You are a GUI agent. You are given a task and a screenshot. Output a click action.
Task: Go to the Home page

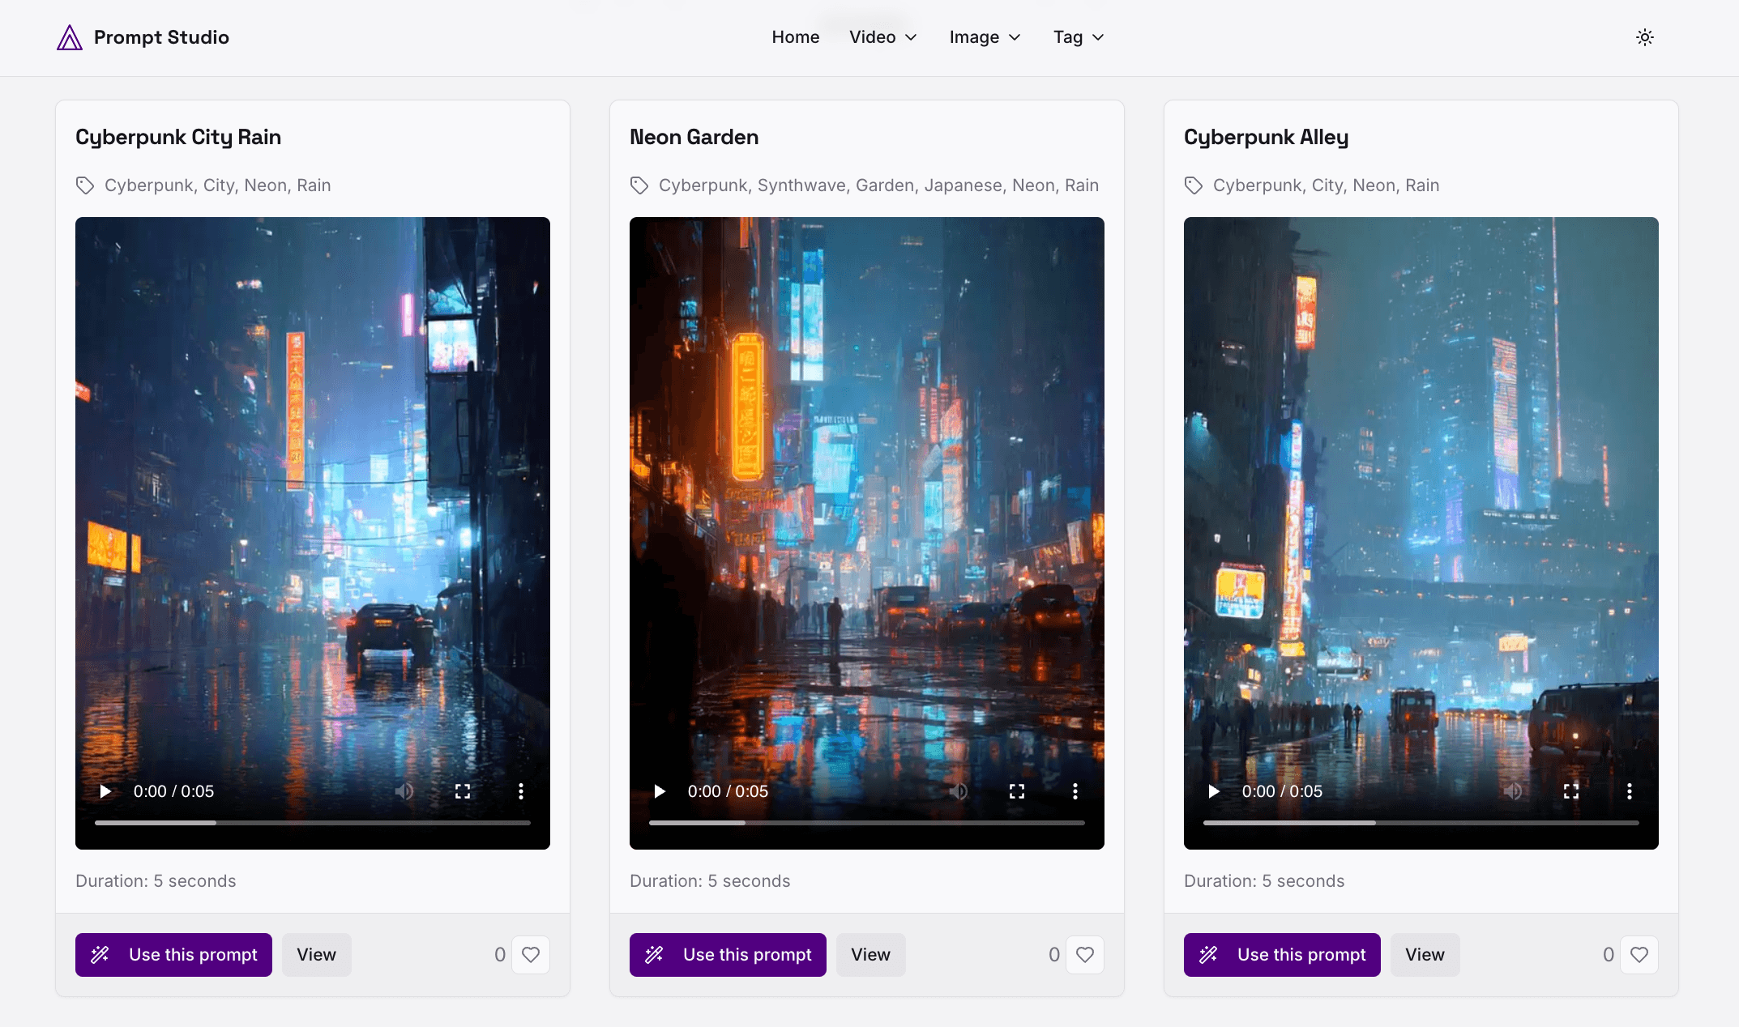pos(795,37)
